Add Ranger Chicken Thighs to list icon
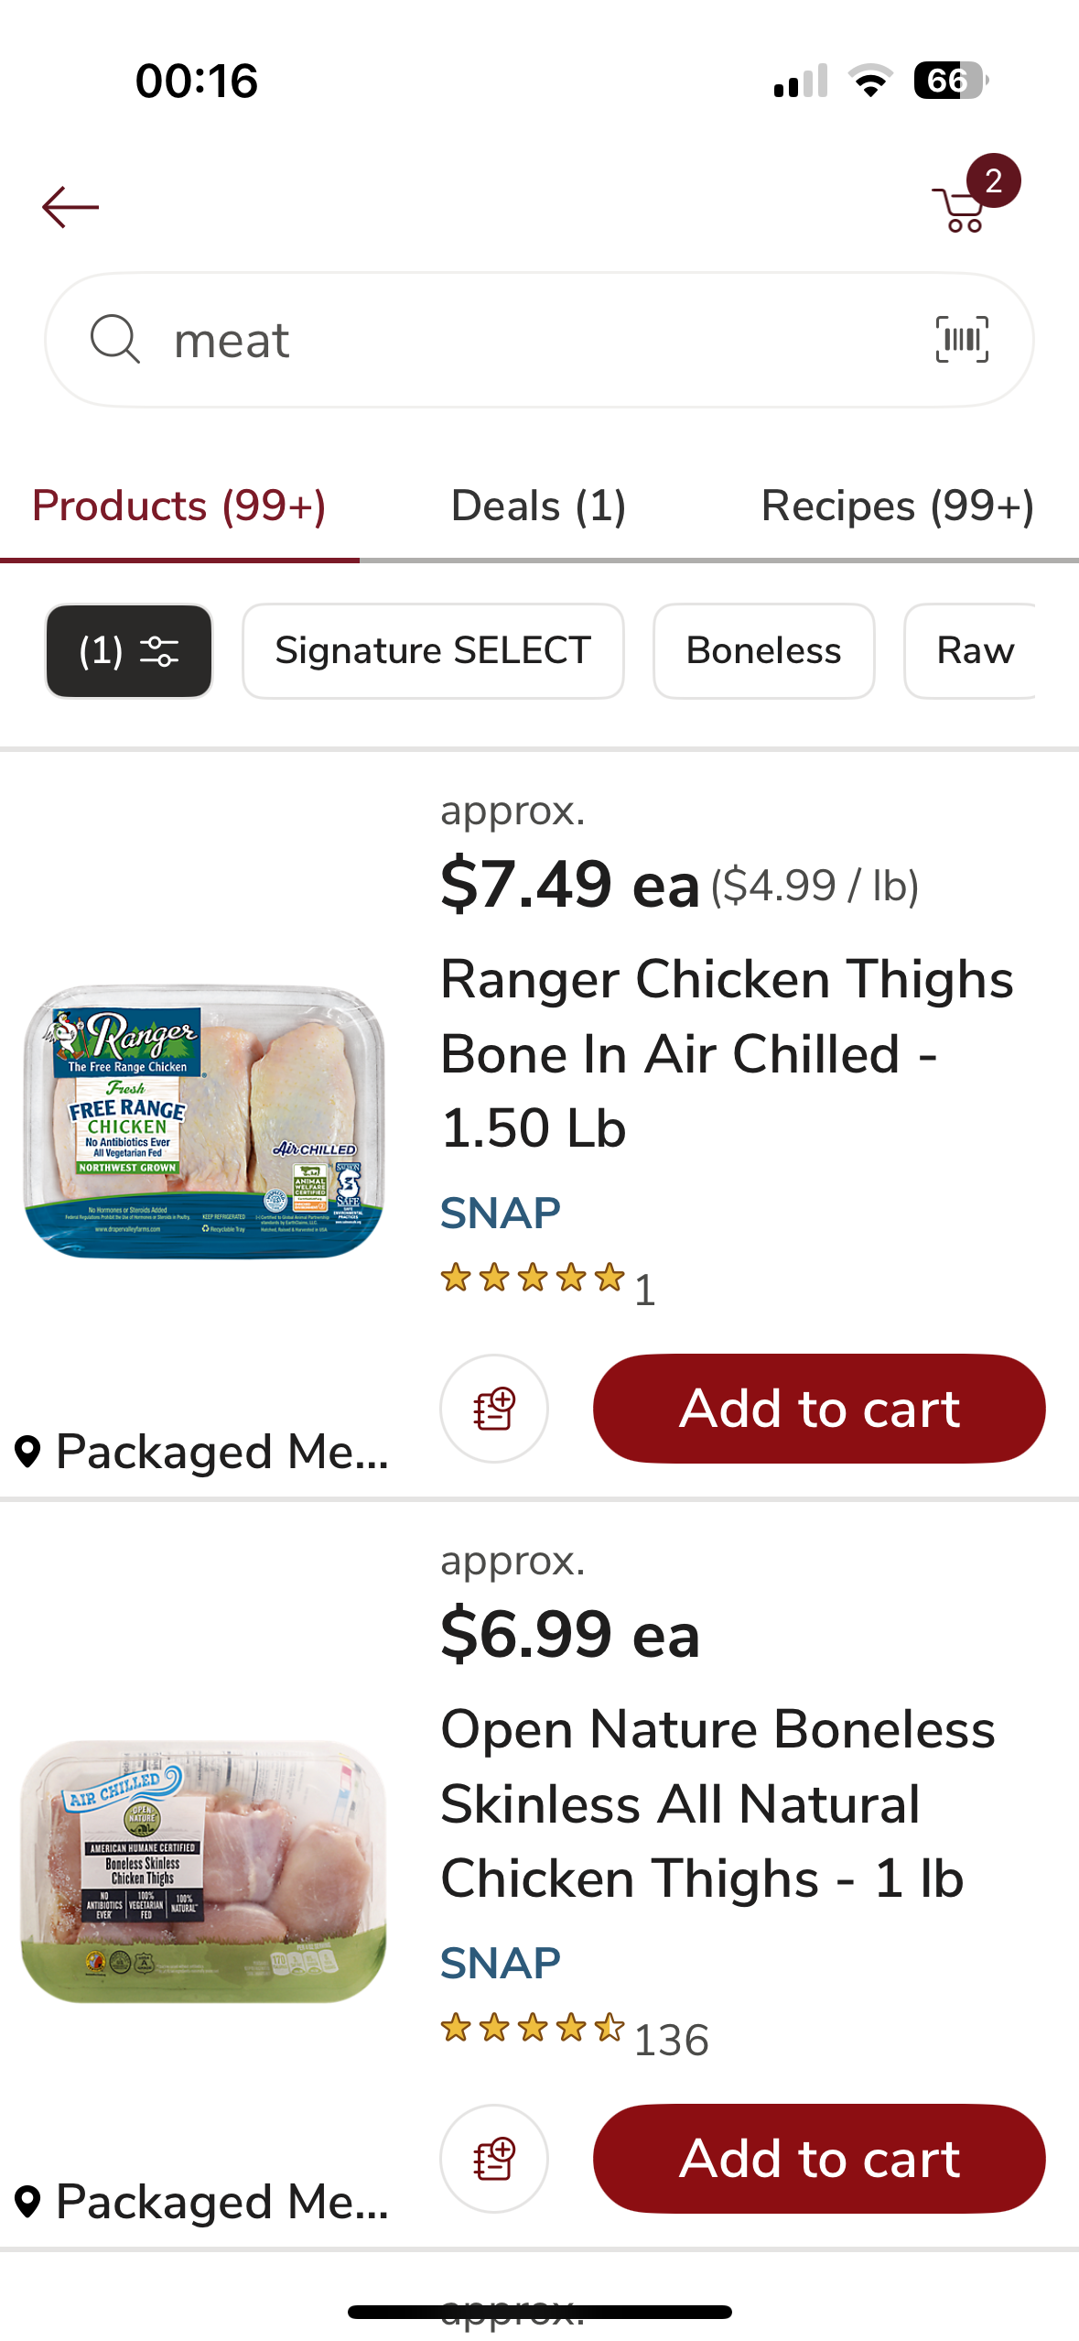The image size is (1079, 2341). coord(494,1408)
